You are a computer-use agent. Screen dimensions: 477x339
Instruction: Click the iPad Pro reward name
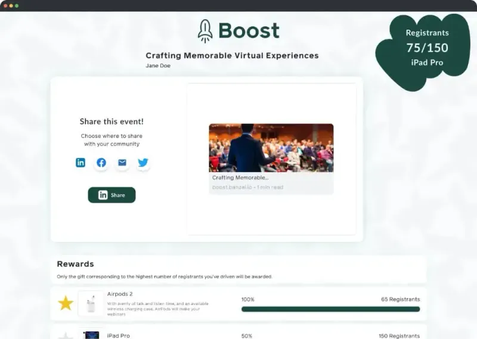tap(118, 335)
